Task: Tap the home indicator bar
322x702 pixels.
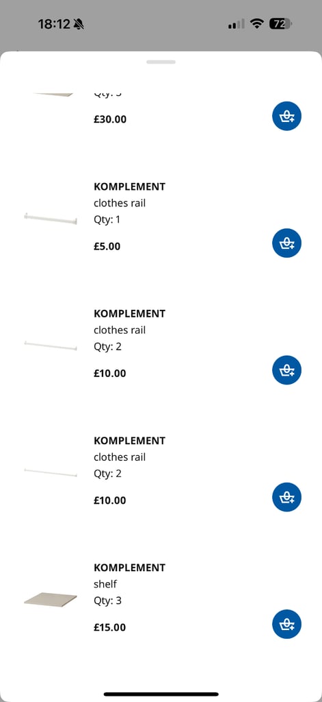Action: [x=161, y=694]
